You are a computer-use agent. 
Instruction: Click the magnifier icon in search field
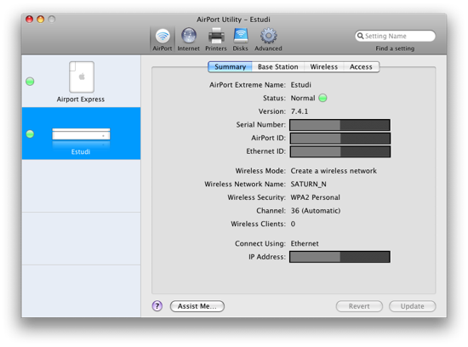pos(360,36)
